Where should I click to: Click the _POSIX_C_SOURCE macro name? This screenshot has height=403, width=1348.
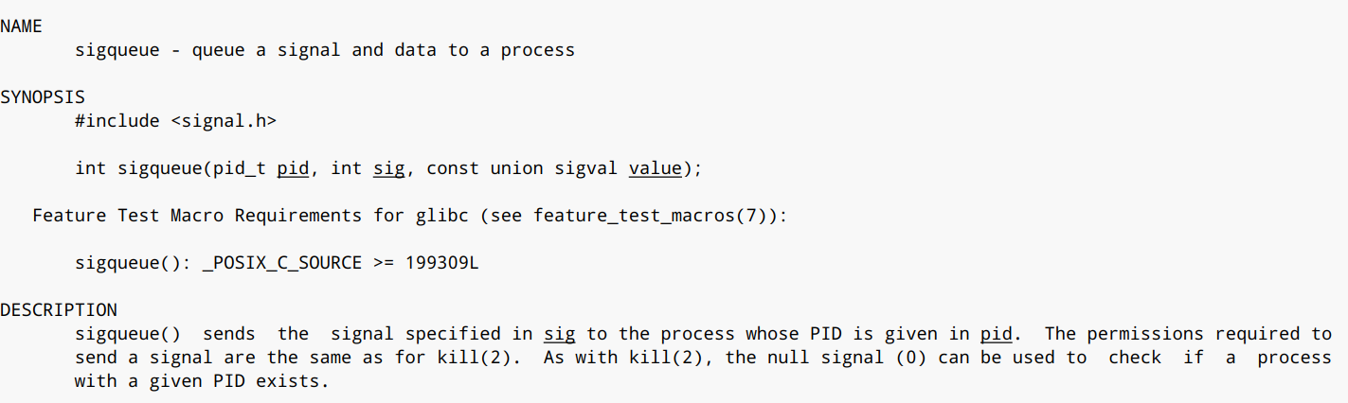click(x=281, y=263)
